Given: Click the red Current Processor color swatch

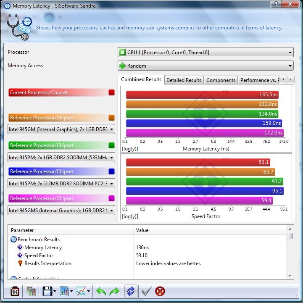Looking at the screenshot, I should point(111,92).
